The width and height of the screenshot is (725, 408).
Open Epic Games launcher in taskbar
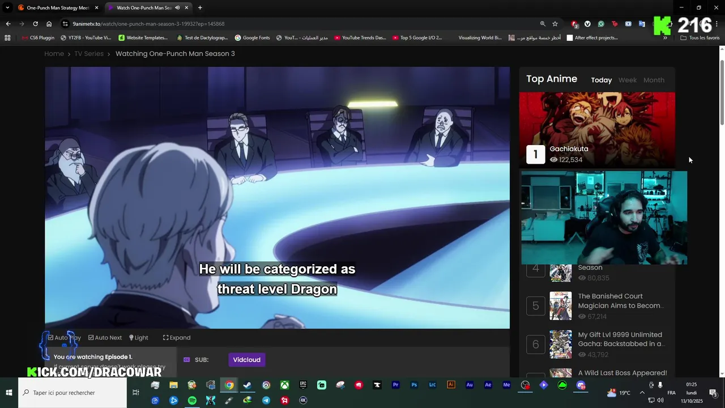click(303, 385)
